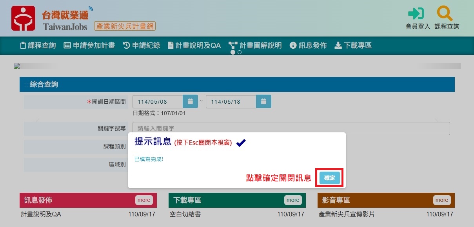This screenshot has height=227, width=474.
Task: Open 計畫圖解說明 menu item
Action: (255, 46)
